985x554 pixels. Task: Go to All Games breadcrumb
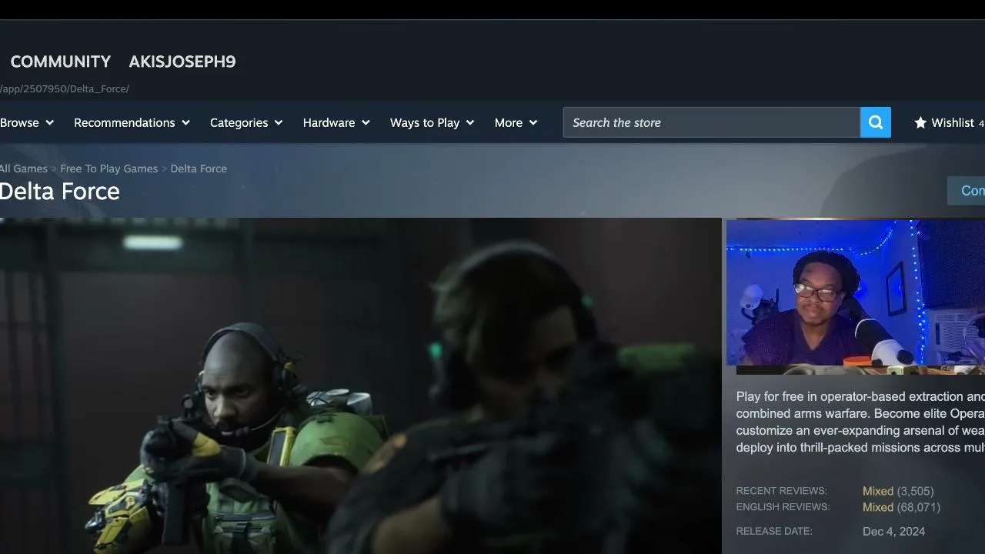coord(24,169)
